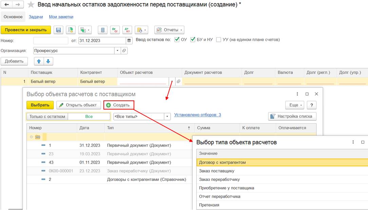Viewport: 368px width, 210px height.
Task: Click the post document icon
Action: click(70, 30)
